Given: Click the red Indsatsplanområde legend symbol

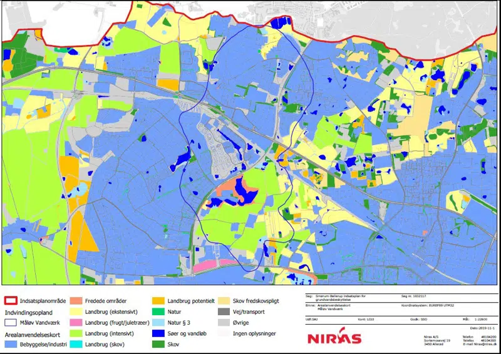Looking at the screenshot, I should pyautogui.click(x=11, y=300).
